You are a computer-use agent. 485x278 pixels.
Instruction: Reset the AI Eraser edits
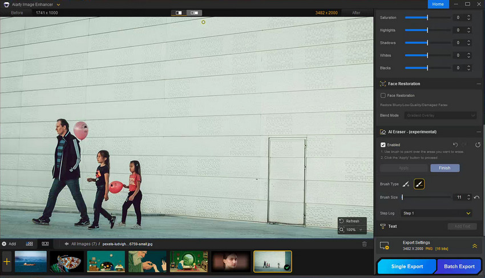(x=478, y=144)
